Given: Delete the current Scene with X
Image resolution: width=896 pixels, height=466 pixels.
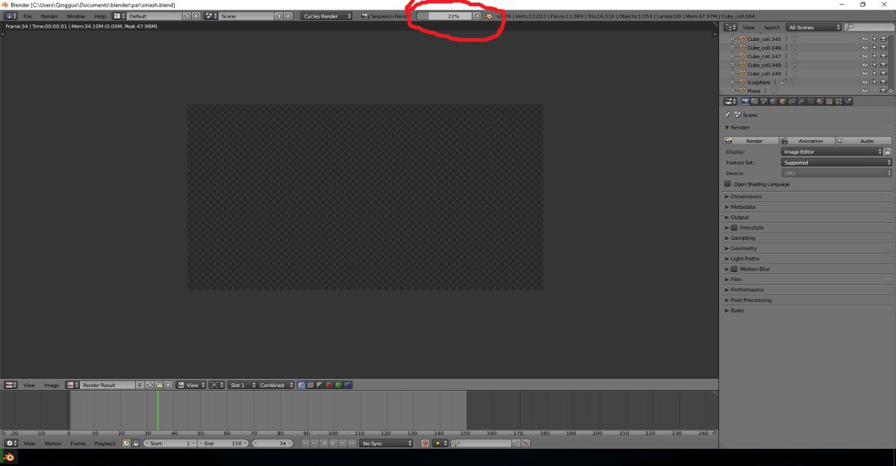Looking at the screenshot, I should coord(287,16).
